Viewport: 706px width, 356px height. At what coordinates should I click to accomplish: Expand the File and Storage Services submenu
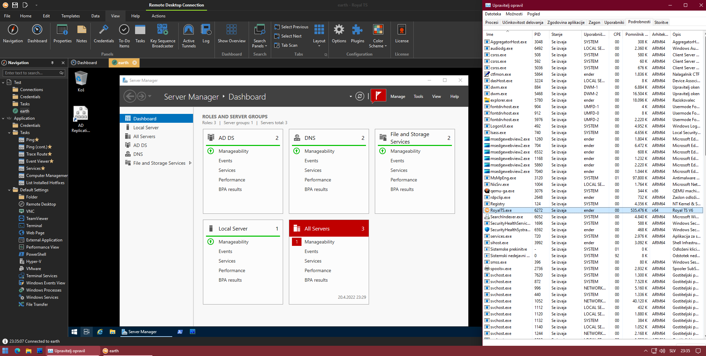[190, 163]
